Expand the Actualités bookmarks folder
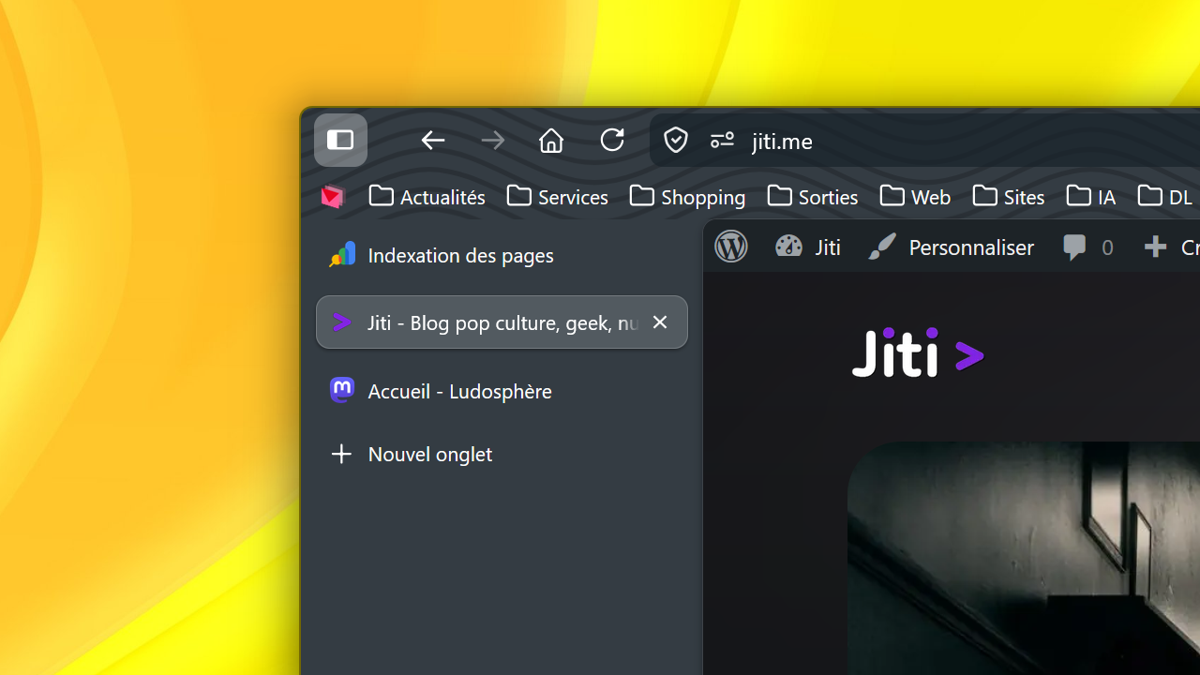This screenshot has height=675, width=1200. 427,197
